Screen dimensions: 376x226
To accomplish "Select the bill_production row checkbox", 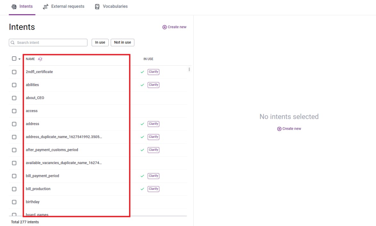I will (x=14, y=189).
